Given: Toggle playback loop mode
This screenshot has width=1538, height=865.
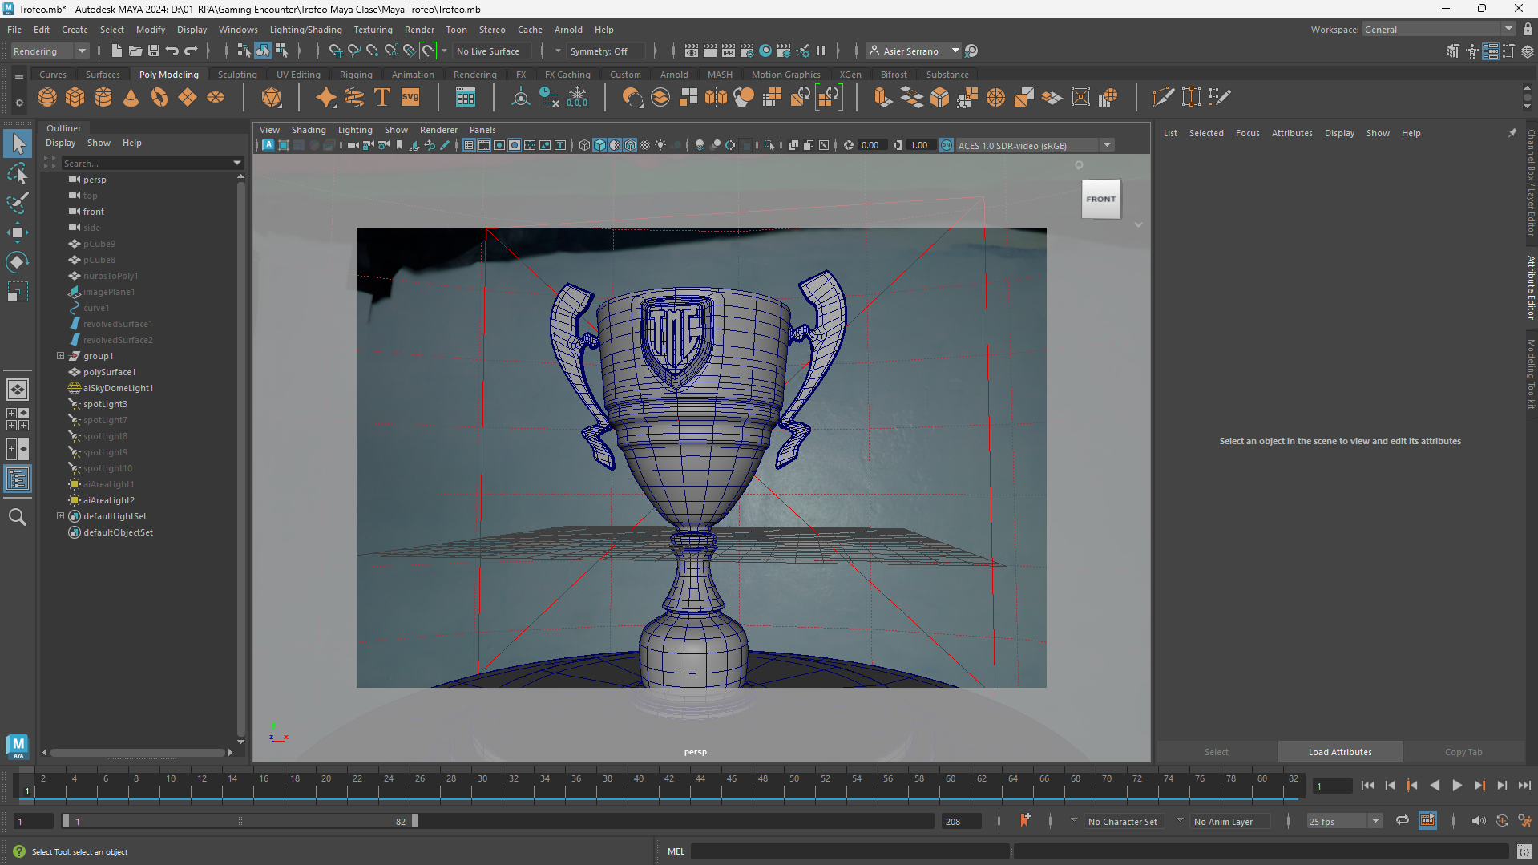Looking at the screenshot, I should [x=1402, y=821].
